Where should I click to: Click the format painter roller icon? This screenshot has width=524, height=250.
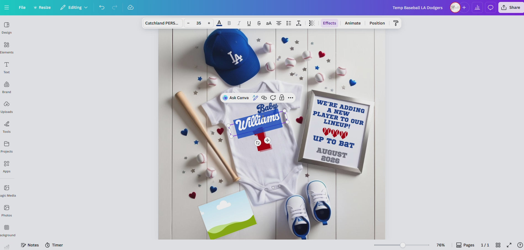396,23
